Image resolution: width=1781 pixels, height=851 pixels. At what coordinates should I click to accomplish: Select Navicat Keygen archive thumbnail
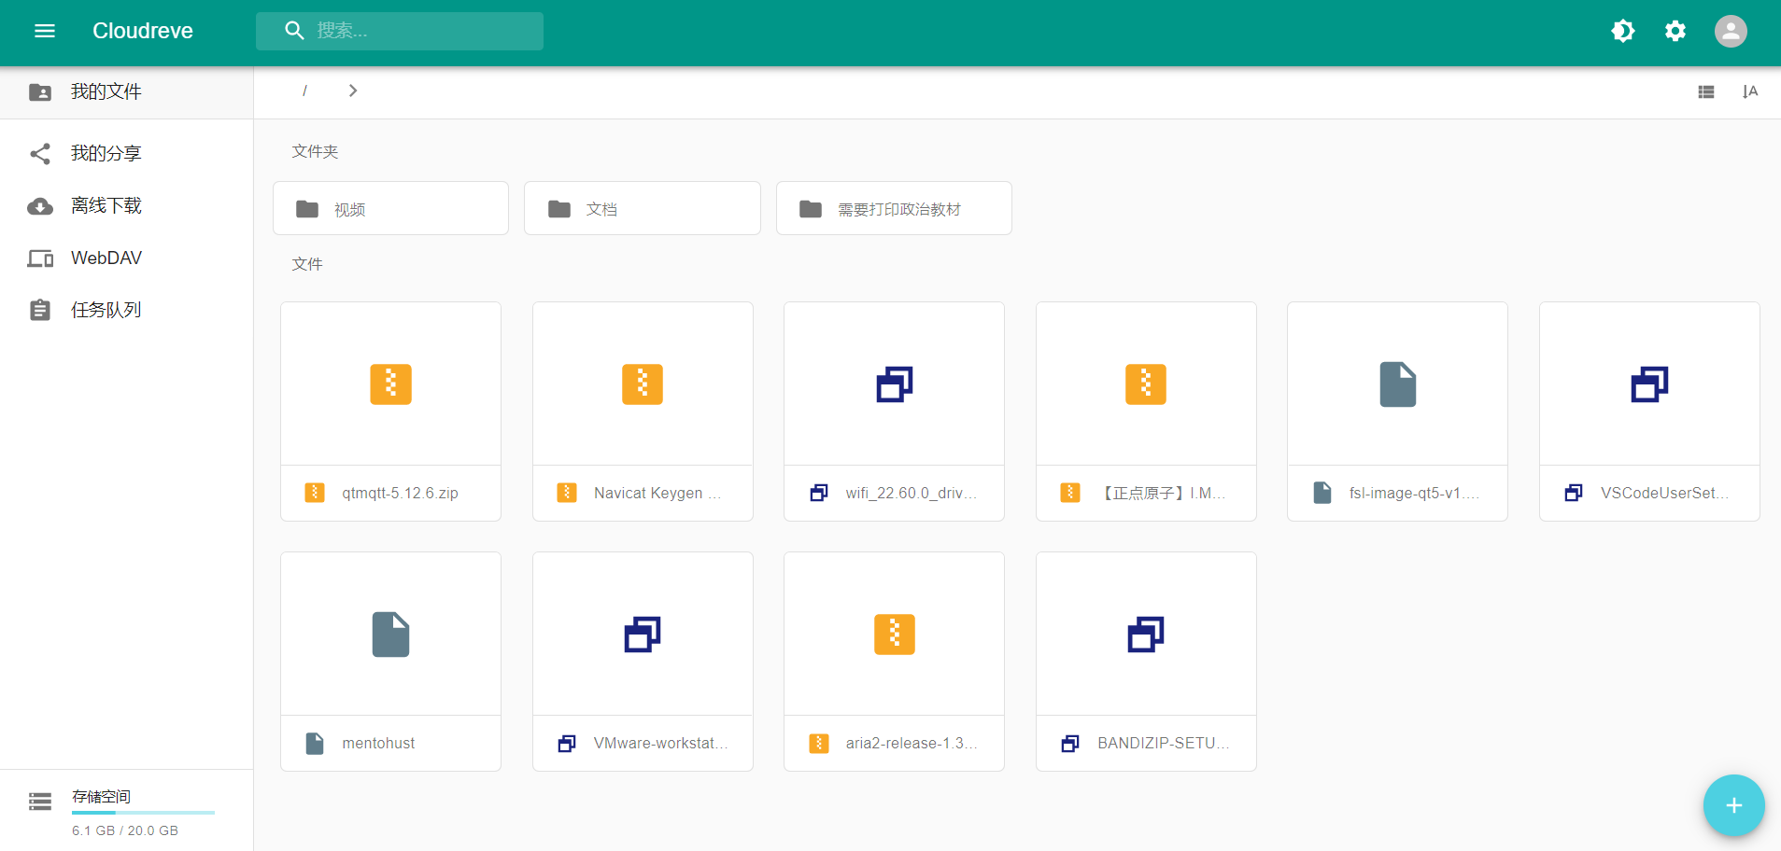pos(643,384)
